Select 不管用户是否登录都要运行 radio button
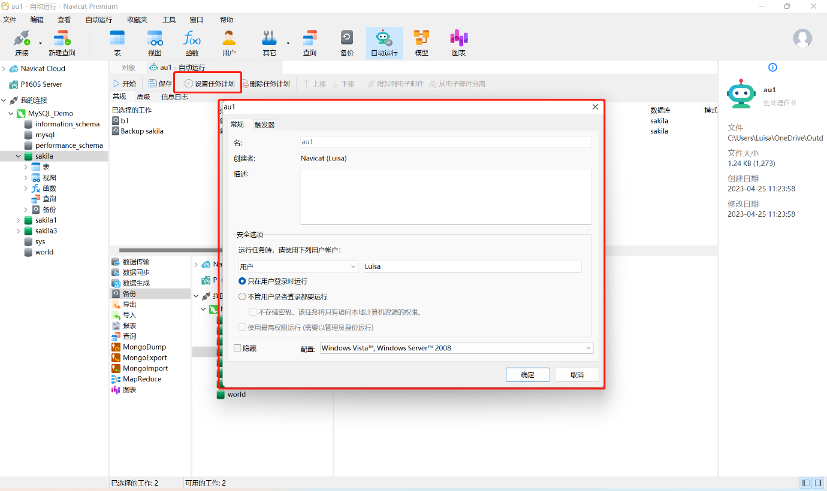The width and height of the screenshot is (827, 491). coord(242,296)
